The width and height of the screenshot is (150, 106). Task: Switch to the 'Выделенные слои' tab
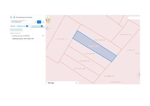pyautogui.click(x=21, y=26)
